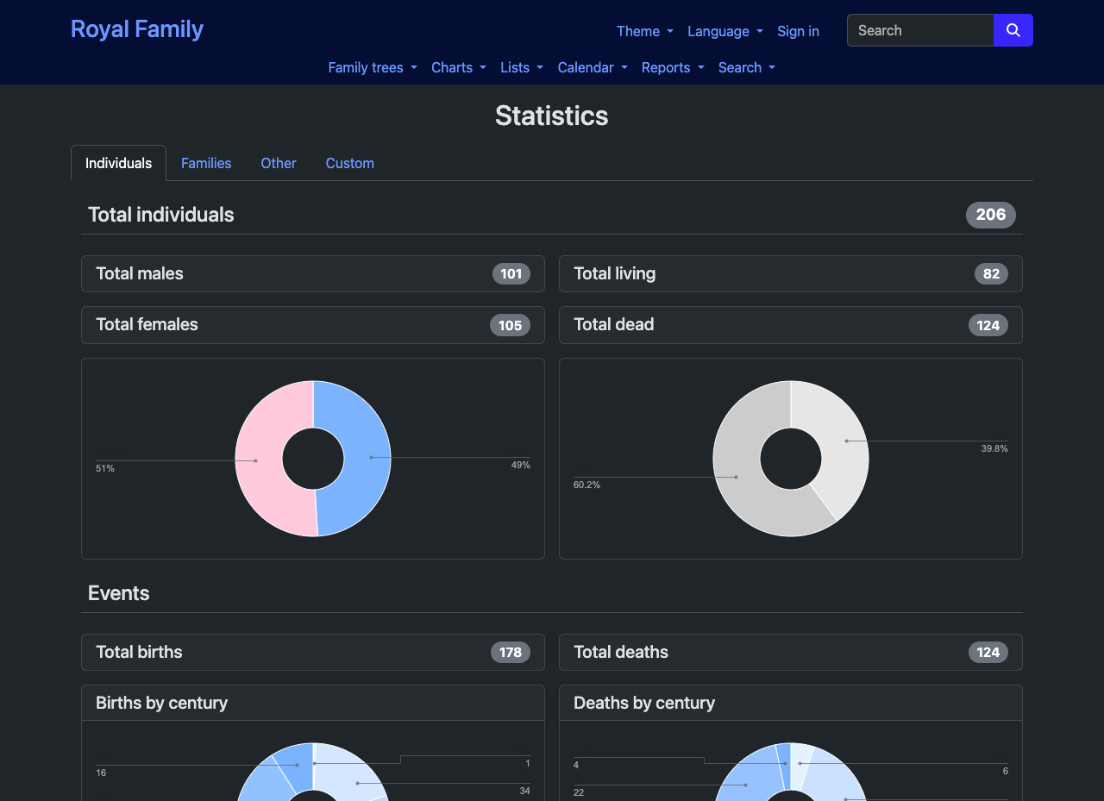1104x801 pixels.
Task: Click the Statistics page title
Action: 552,116
